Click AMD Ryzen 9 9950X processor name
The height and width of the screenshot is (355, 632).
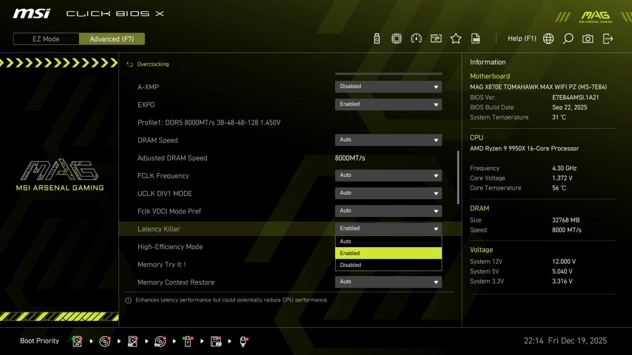coord(524,149)
